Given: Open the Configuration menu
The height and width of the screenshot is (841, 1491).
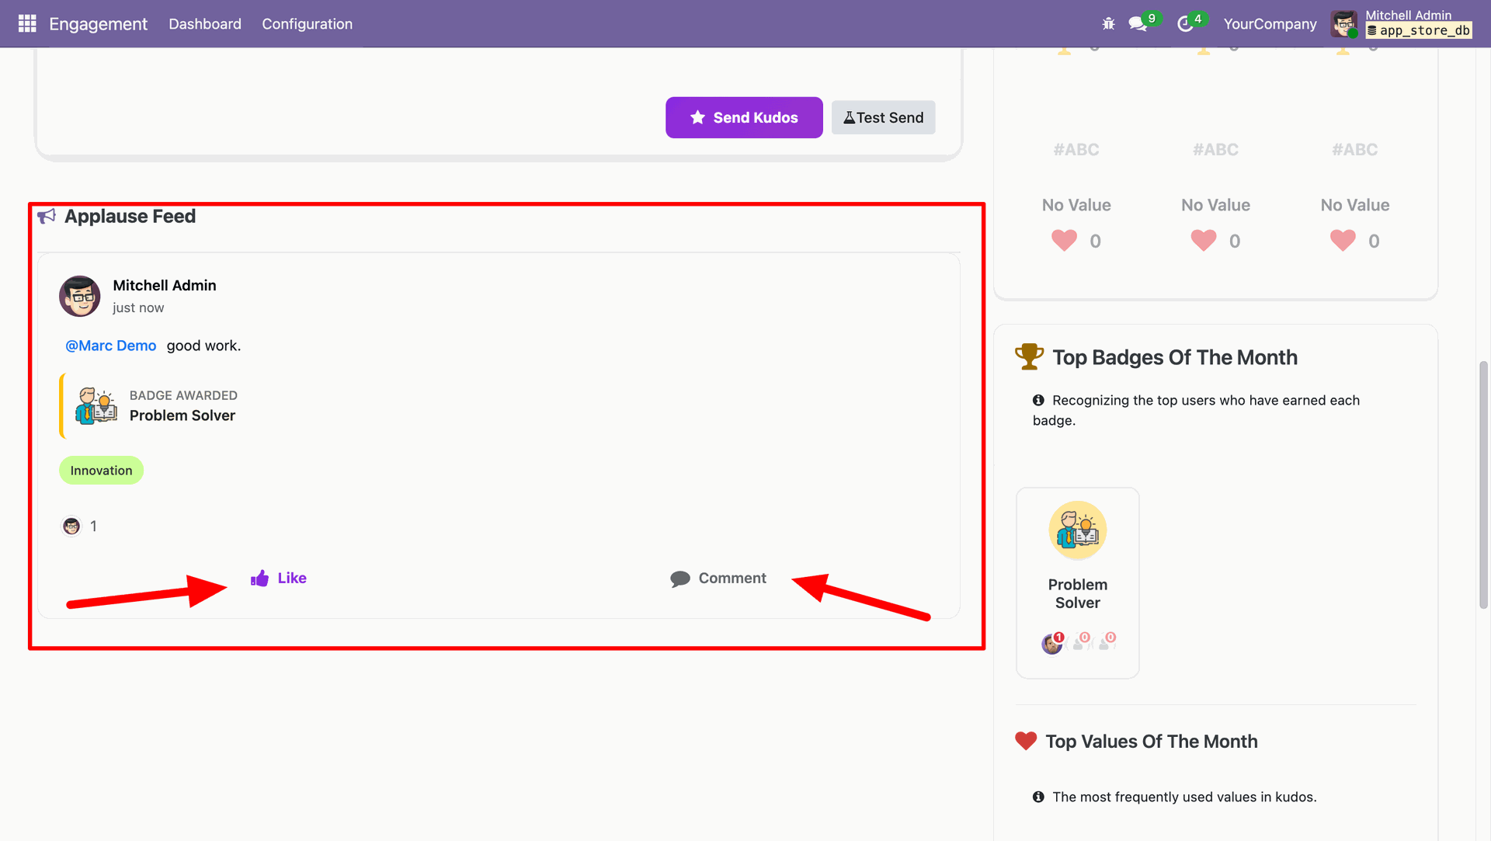Looking at the screenshot, I should (x=307, y=24).
